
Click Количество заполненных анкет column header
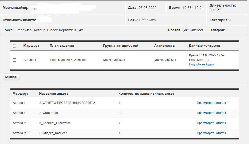[146, 93]
